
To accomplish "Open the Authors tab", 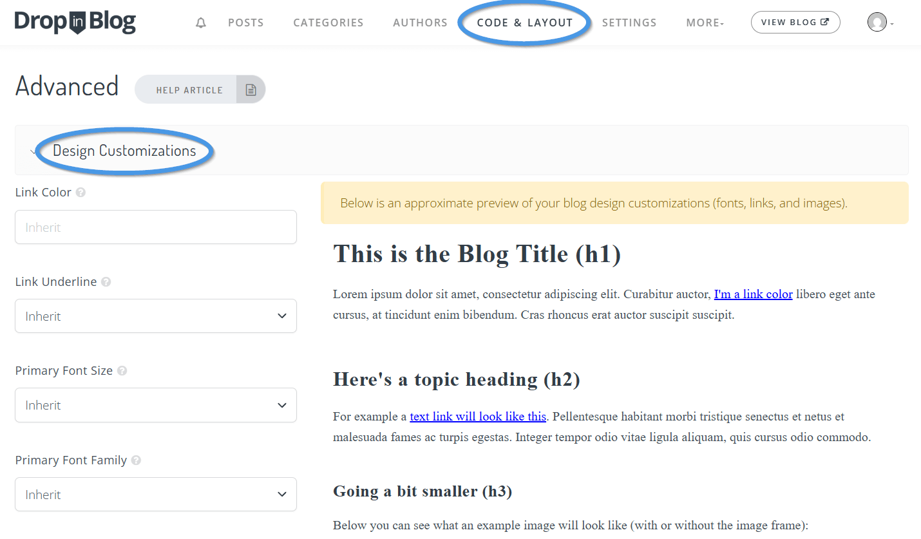I will pos(421,23).
